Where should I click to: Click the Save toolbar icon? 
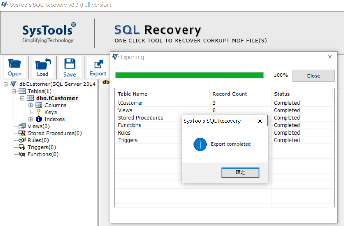(x=70, y=67)
